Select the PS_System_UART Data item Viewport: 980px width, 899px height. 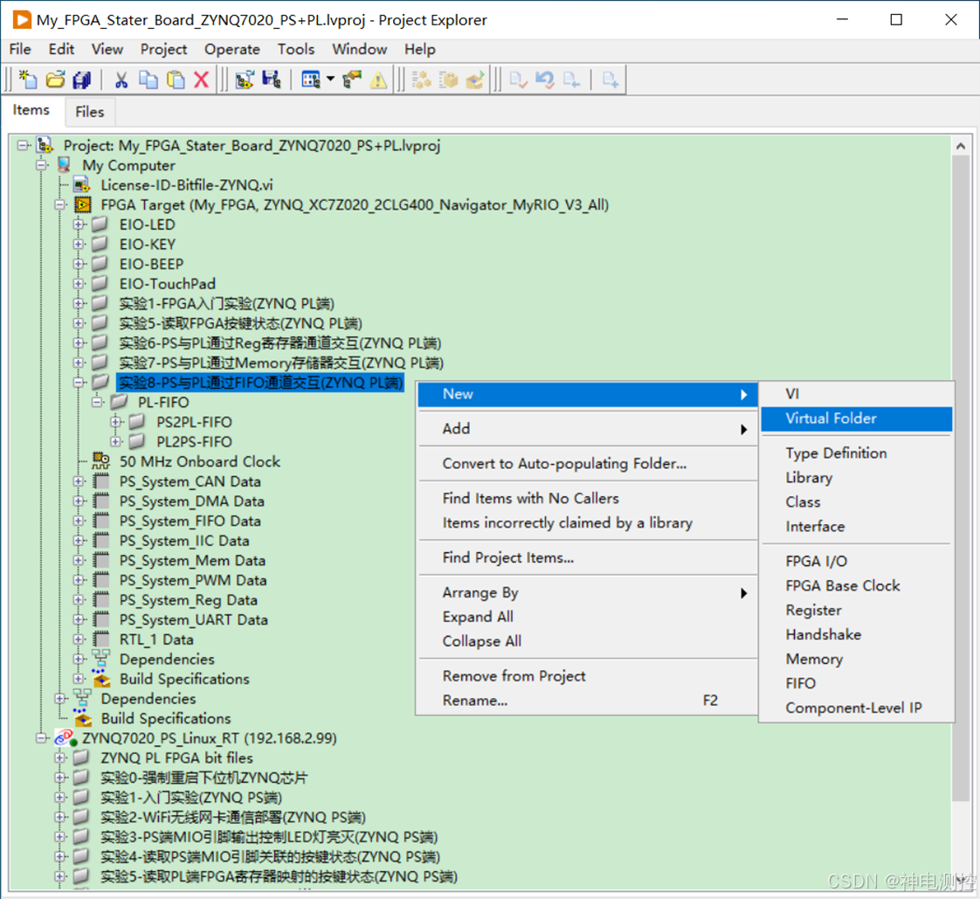pos(194,619)
